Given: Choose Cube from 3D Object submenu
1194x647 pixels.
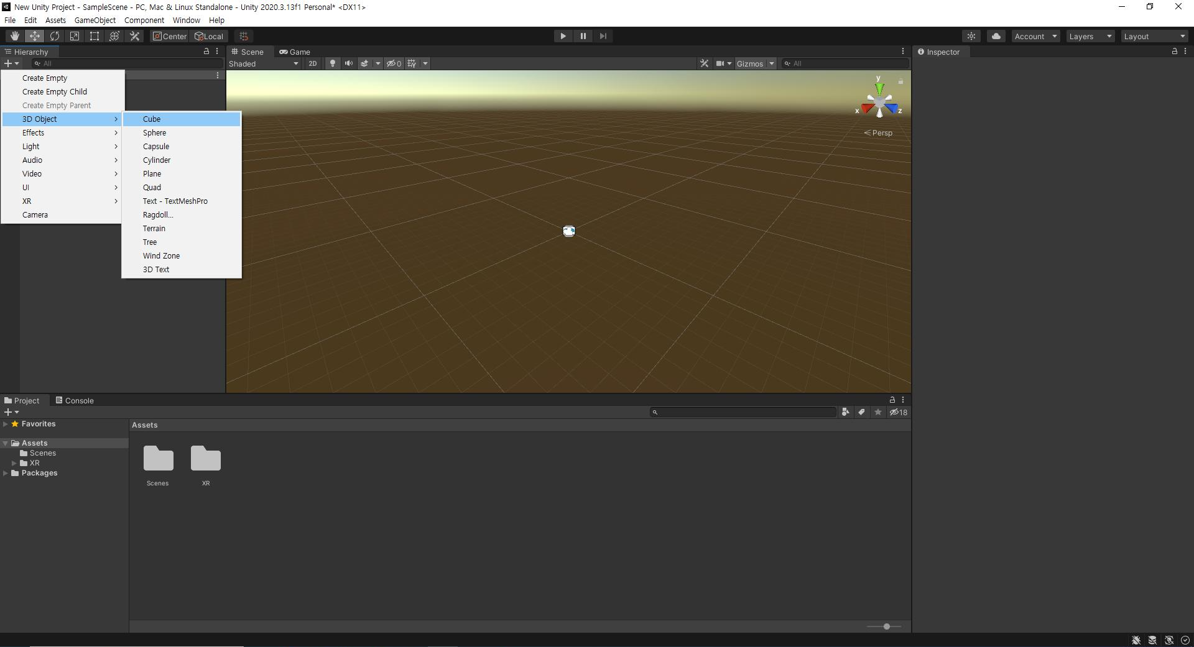Looking at the screenshot, I should pos(182,119).
